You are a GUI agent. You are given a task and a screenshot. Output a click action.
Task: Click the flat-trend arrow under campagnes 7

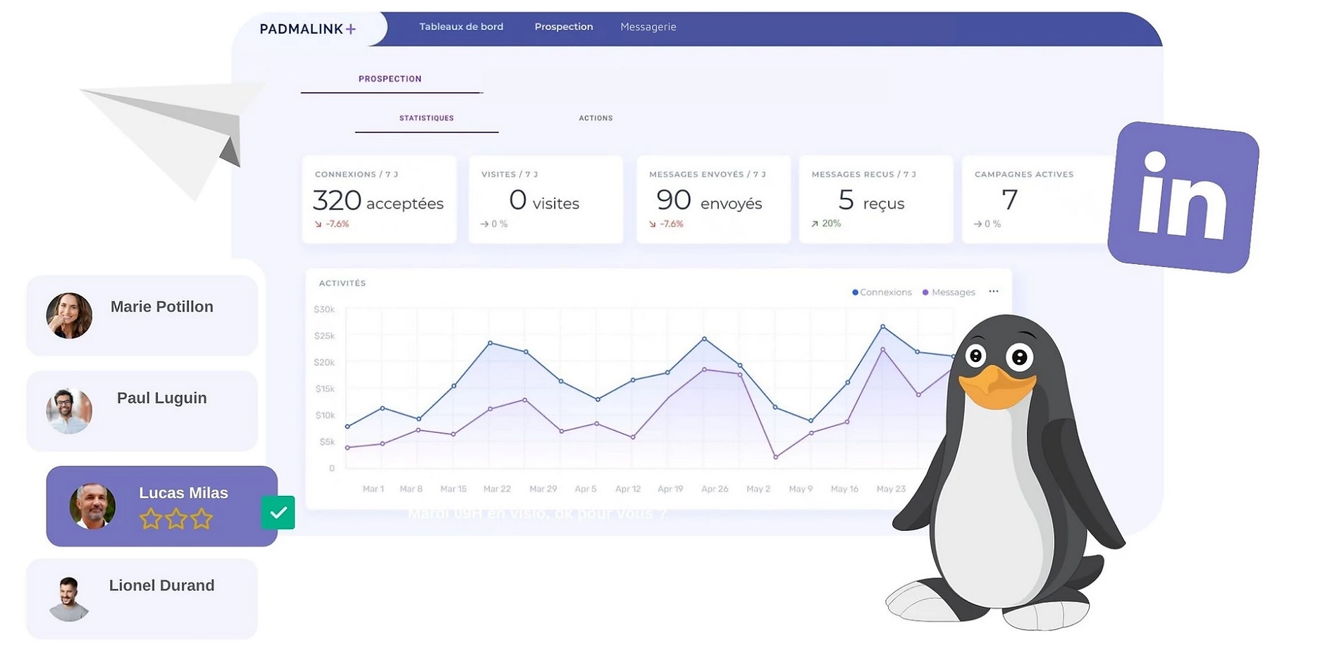[x=978, y=224]
